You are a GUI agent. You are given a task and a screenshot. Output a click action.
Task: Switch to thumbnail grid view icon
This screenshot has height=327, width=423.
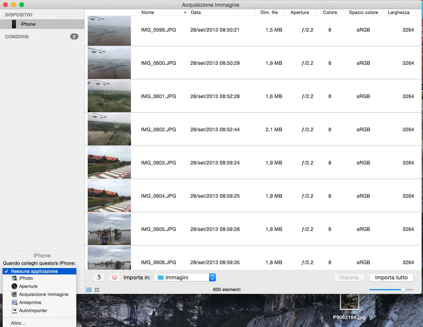coord(97,289)
